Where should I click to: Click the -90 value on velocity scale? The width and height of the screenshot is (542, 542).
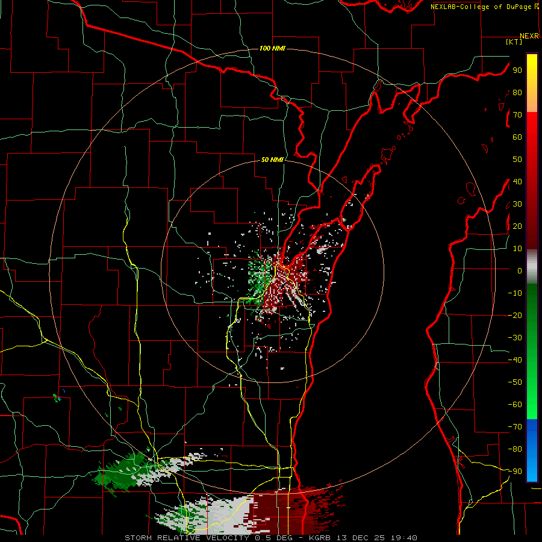[x=515, y=472]
